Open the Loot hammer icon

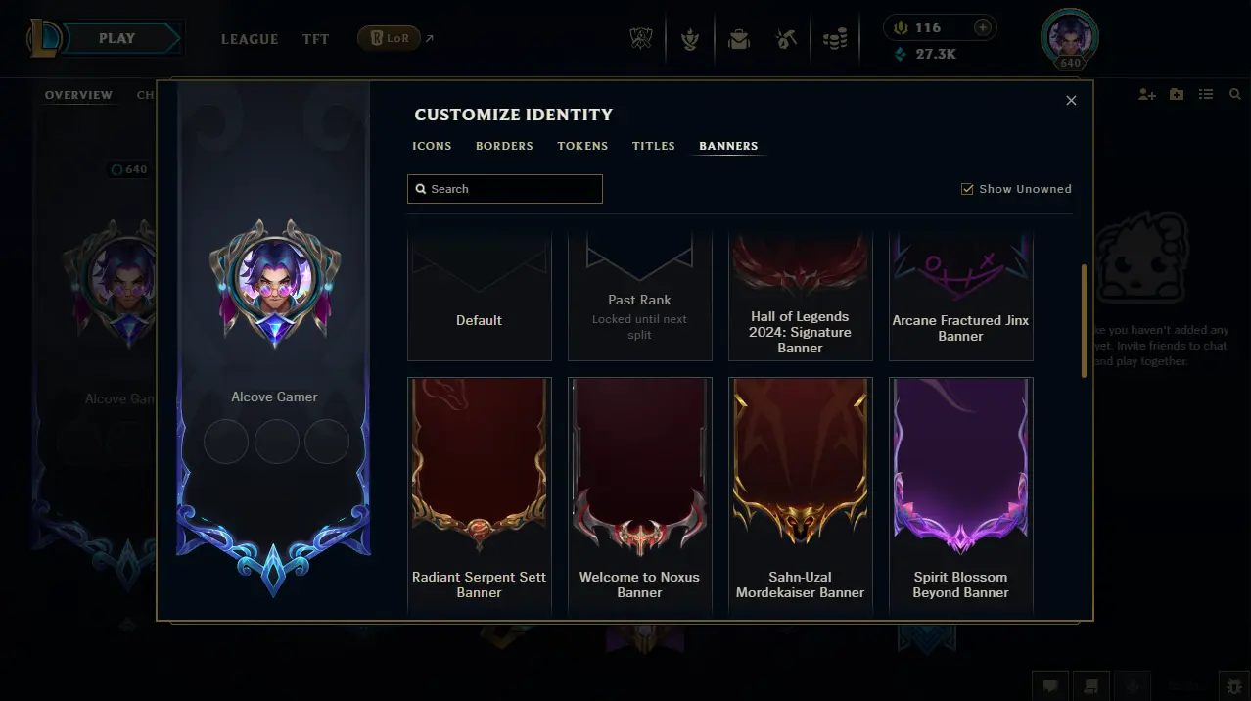[786, 39]
